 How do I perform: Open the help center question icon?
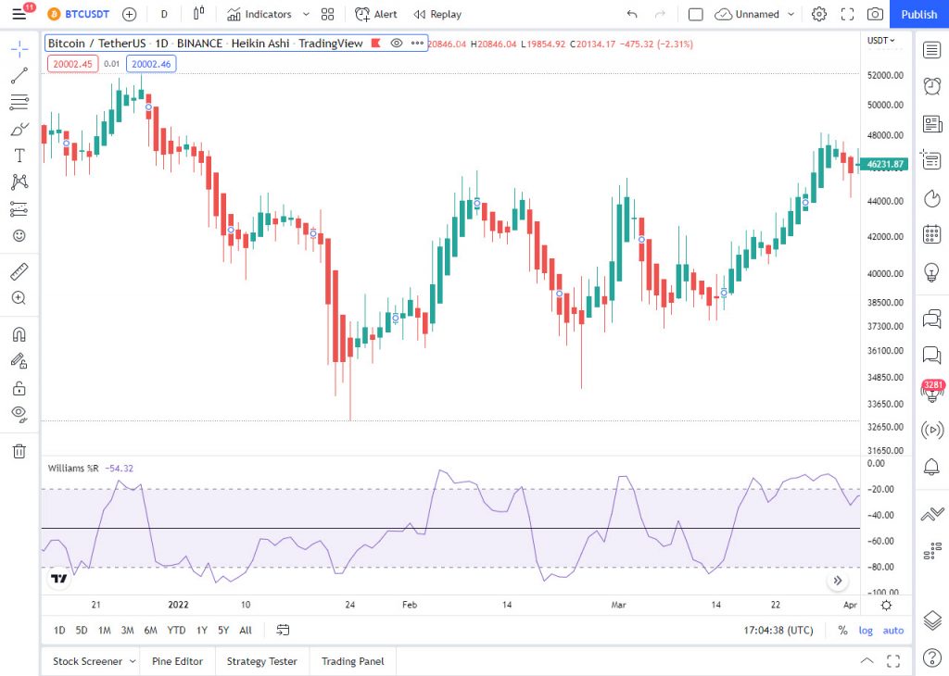pyautogui.click(x=932, y=657)
